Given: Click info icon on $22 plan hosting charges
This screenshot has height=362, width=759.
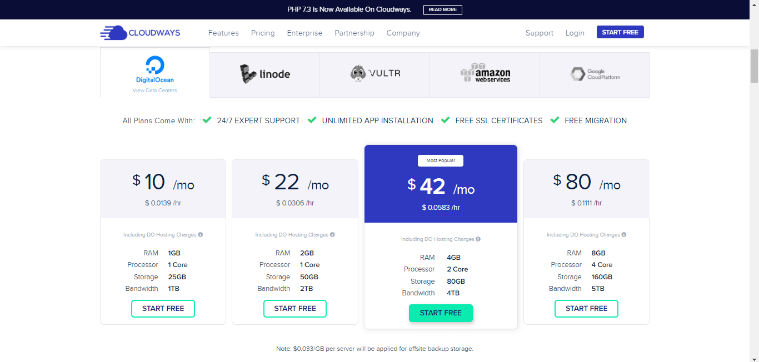Looking at the screenshot, I should point(332,235).
